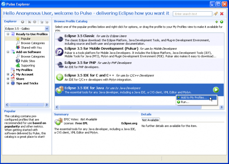The width and height of the screenshot is (229, 164).
Task: Expand the Tips and Tricks node
Action: click(8, 83)
